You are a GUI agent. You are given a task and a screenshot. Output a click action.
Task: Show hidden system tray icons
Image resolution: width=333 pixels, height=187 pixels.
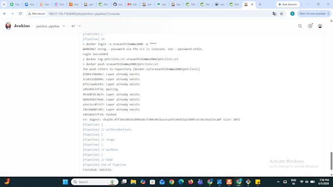[x=278, y=182]
